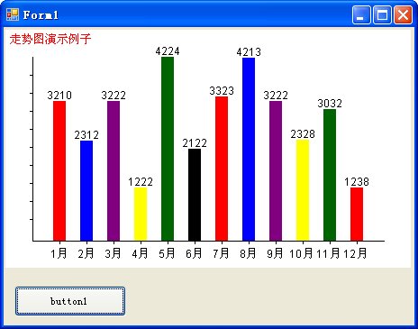
Task: Click the yellow 10月 bar labeled 2328
Action: (303, 190)
